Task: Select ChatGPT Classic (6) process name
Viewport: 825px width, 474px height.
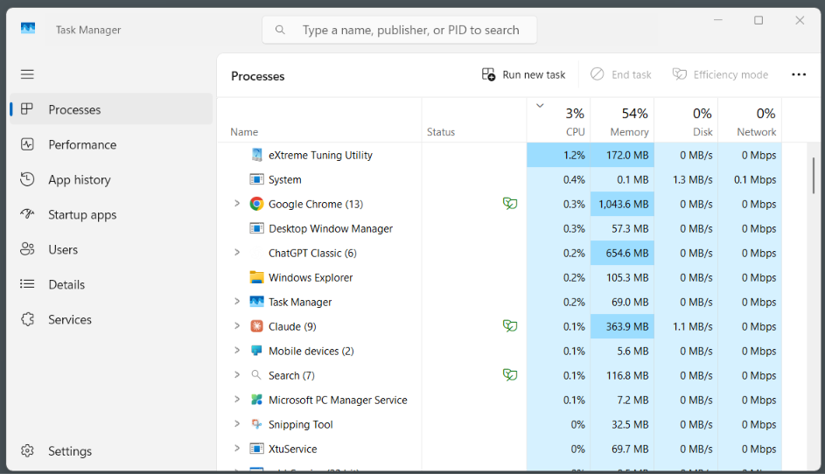Action: click(312, 253)
